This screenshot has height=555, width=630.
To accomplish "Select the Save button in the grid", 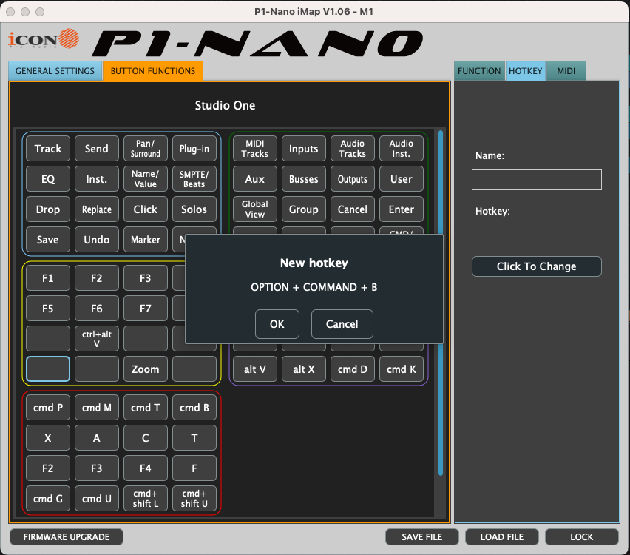I will click(x=48, y=240).
